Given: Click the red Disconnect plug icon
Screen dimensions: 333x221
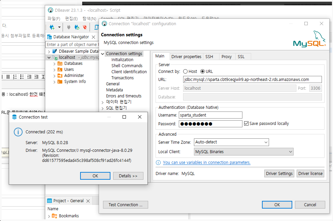Looking at the screenshot, I should pos(85,27).
